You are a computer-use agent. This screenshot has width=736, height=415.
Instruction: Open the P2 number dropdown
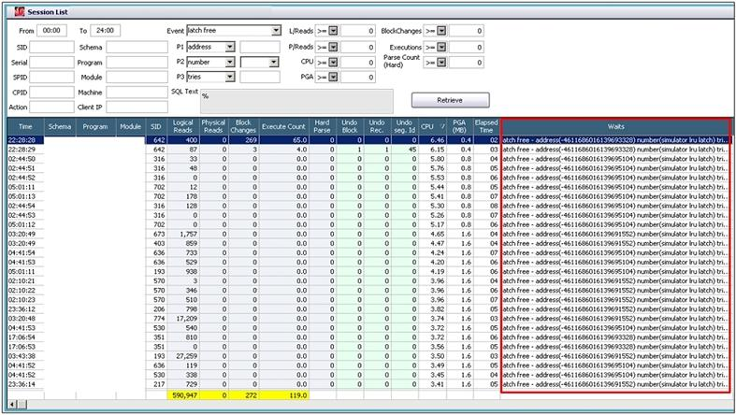coord(230,62)
